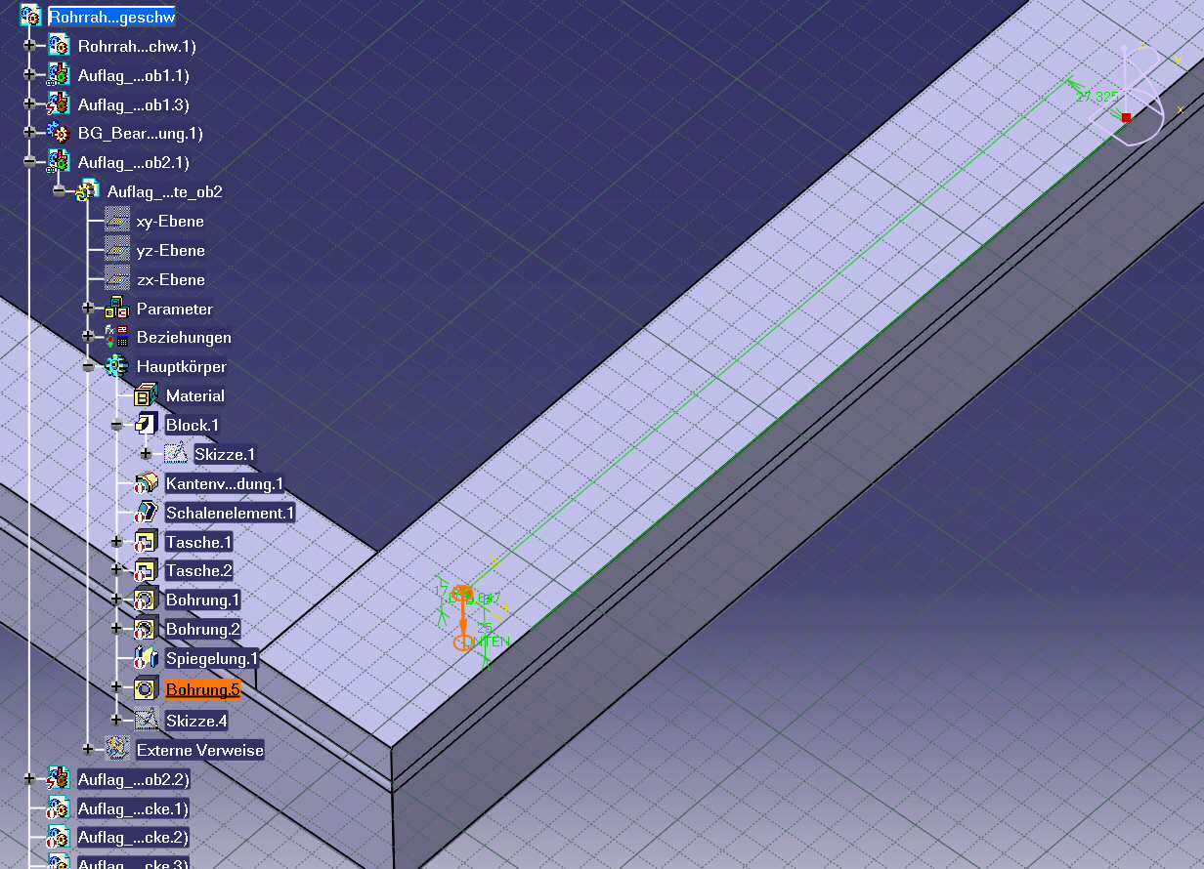This screenshot has height=869, width=1204.
Task: Click the root product icon beside Rohrrah...geschw
Action: [29, 17]
